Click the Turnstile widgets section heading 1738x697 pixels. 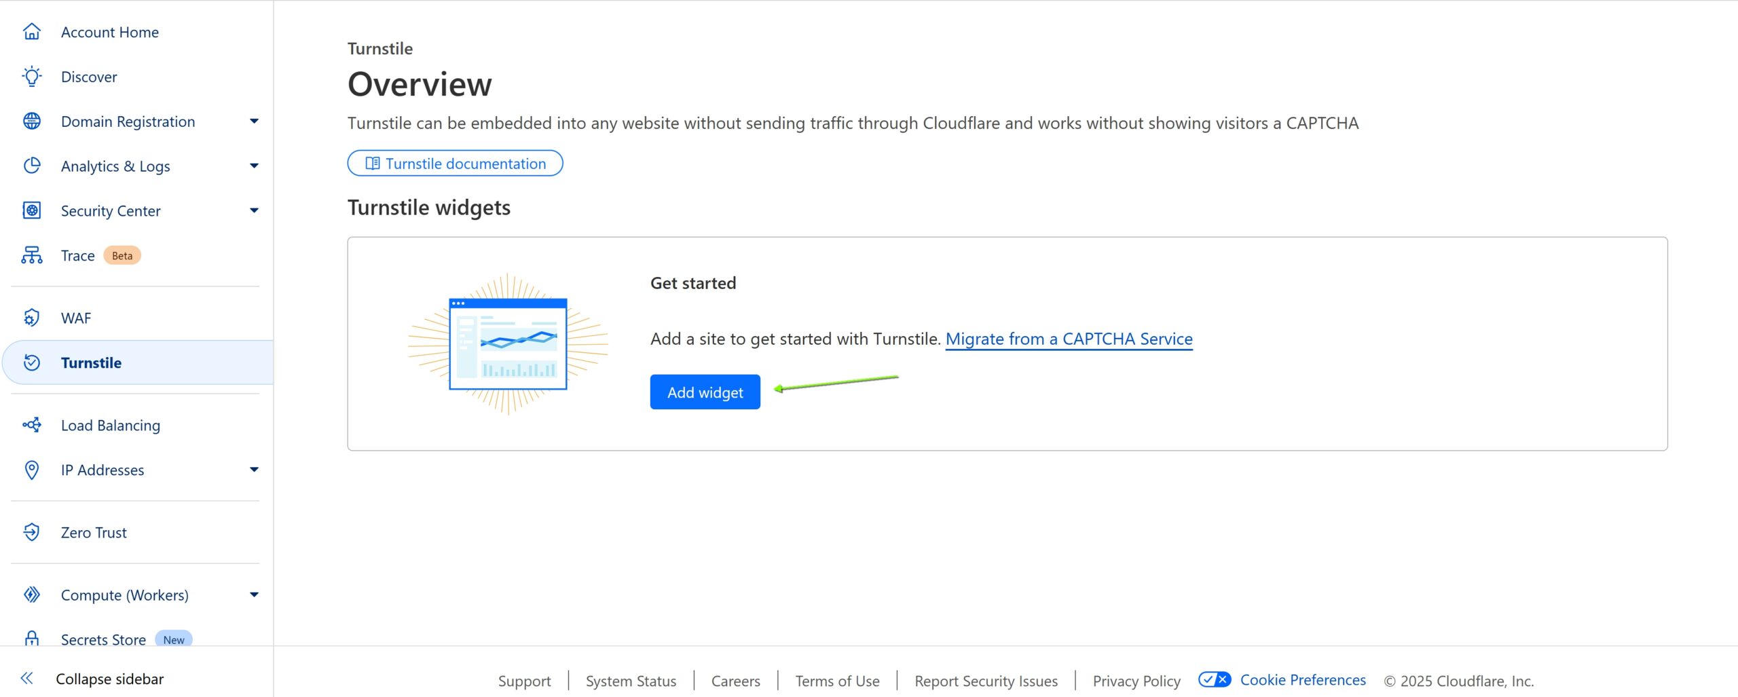coord(429,208)
